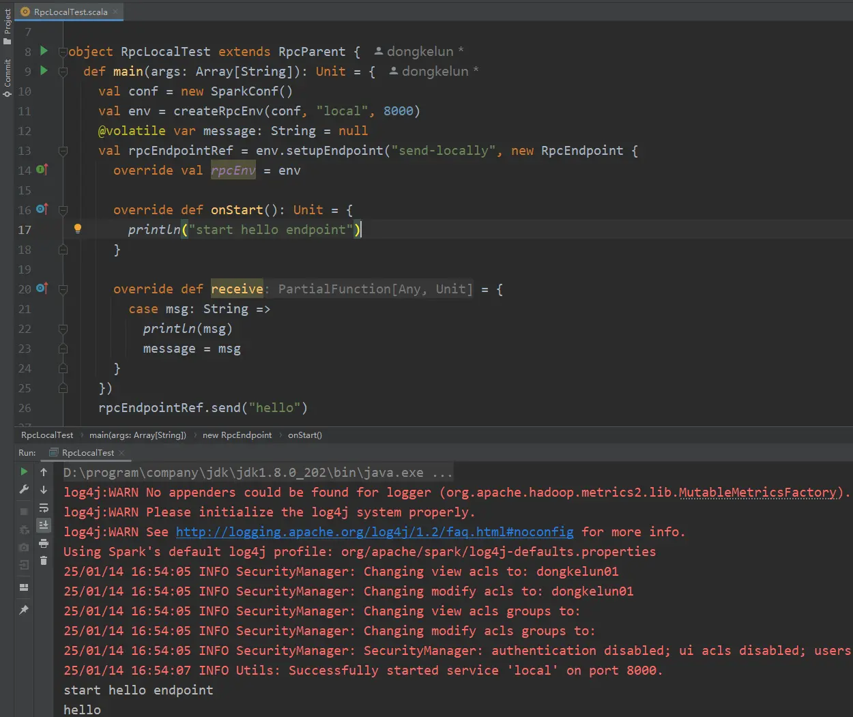Place cursor on the createRpcEnv call
Viewport: 853px width, 717px height.
pyautogui.click(x=218, y=111)
